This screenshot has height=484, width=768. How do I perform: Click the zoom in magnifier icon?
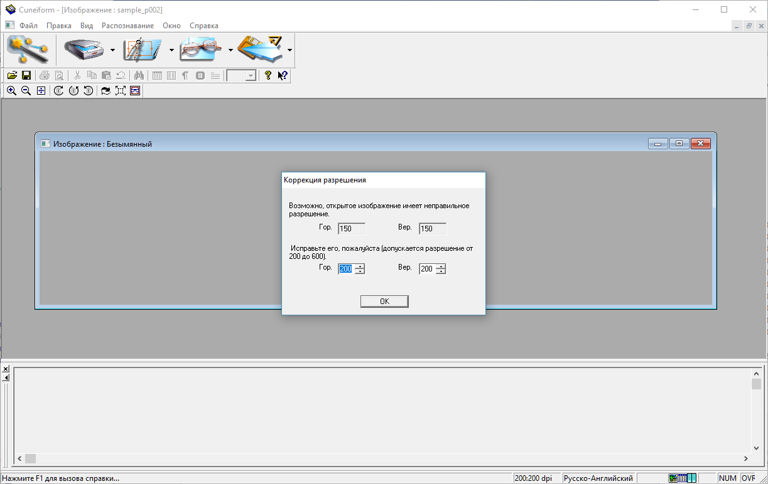(x=11, y=91)
